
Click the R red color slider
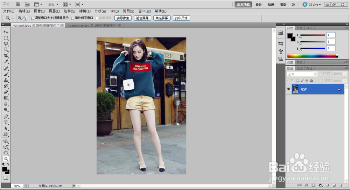click(313, 35)
